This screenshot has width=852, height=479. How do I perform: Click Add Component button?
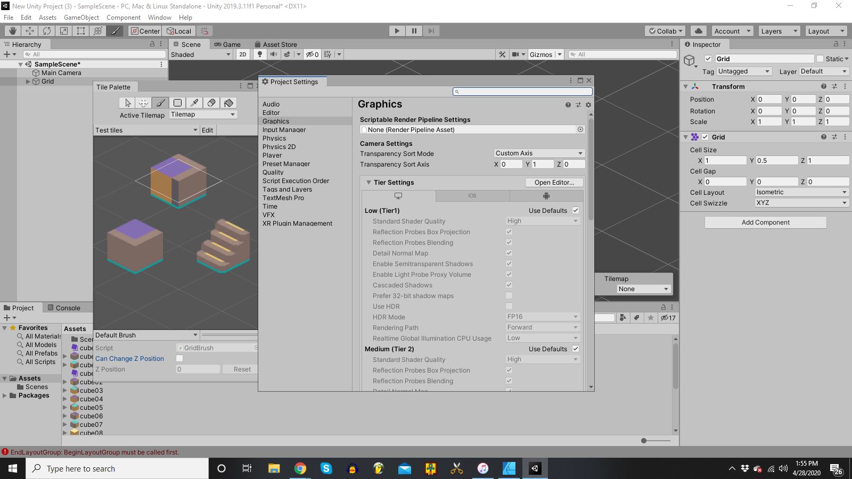(x=766, y=222)
